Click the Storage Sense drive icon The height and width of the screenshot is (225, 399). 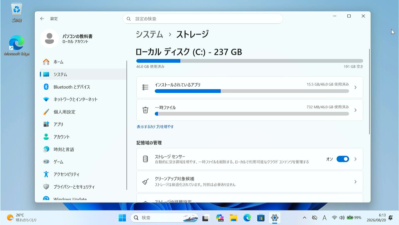coord(146,159)
